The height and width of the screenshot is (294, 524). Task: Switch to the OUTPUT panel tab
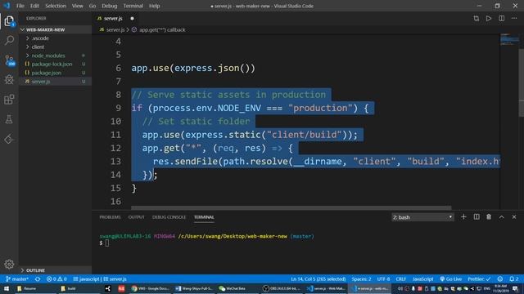tap(137, 217)
